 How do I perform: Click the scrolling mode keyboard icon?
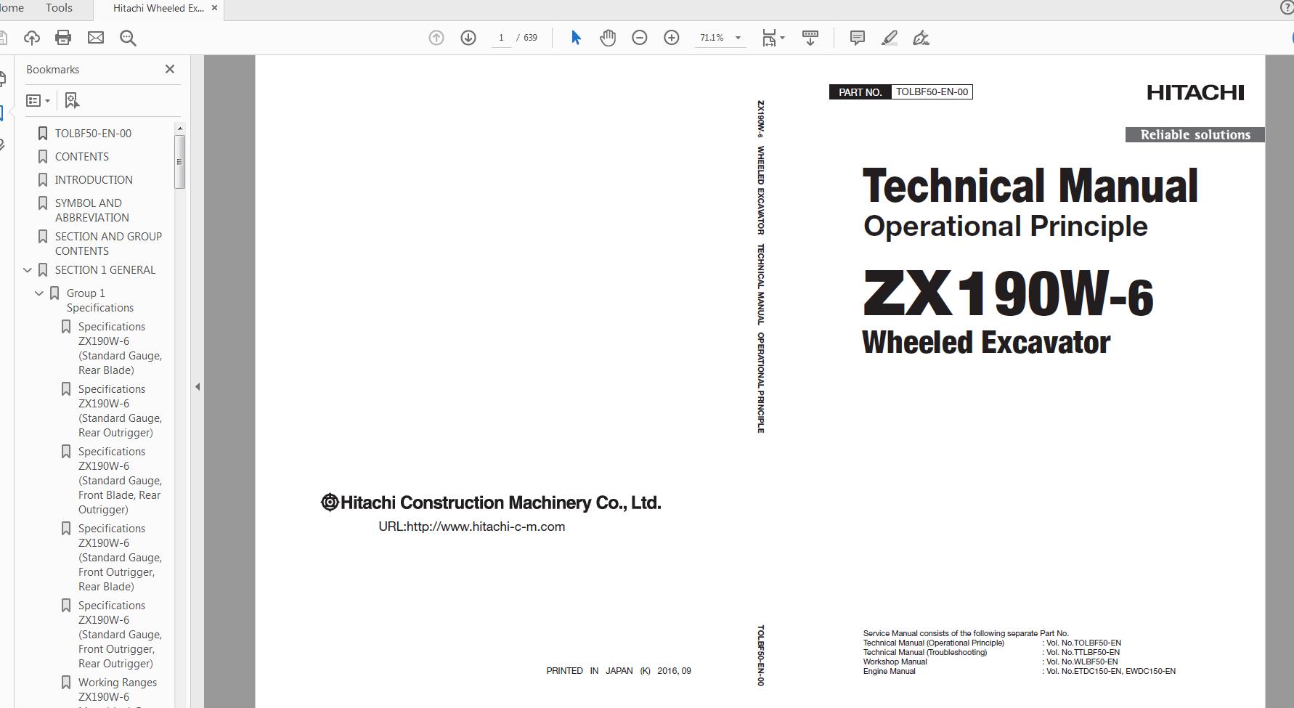[x=810, y=38]
